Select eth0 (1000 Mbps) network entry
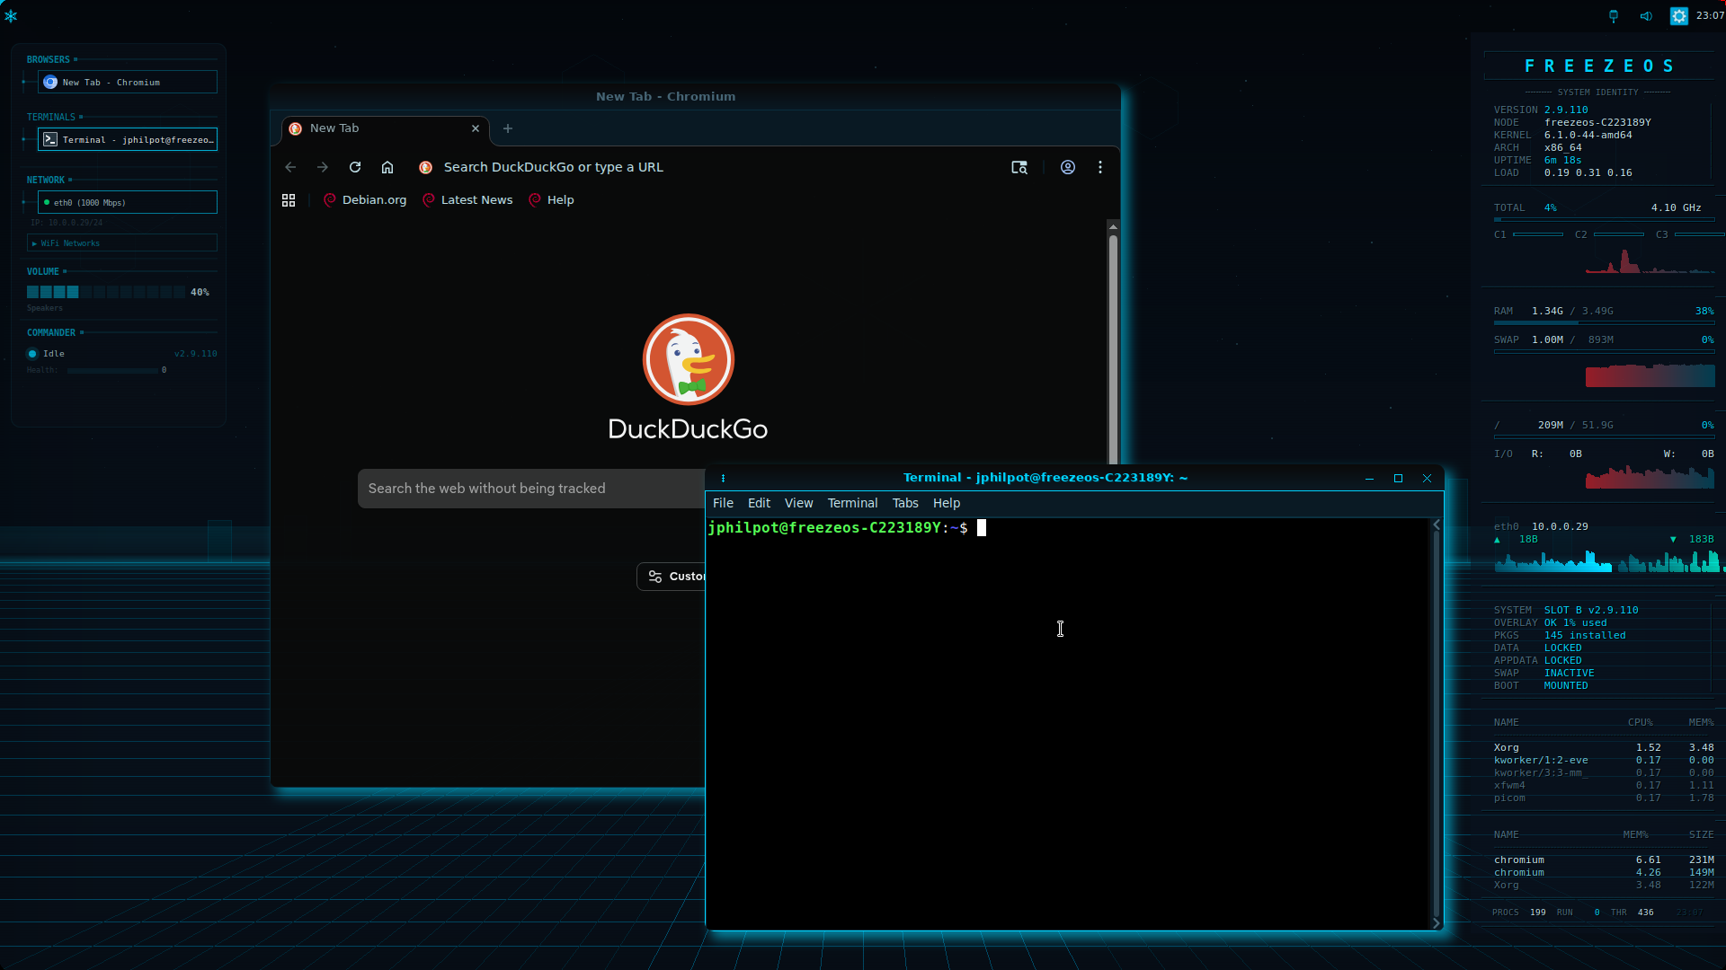The image size is (1726, 970). 128,202
